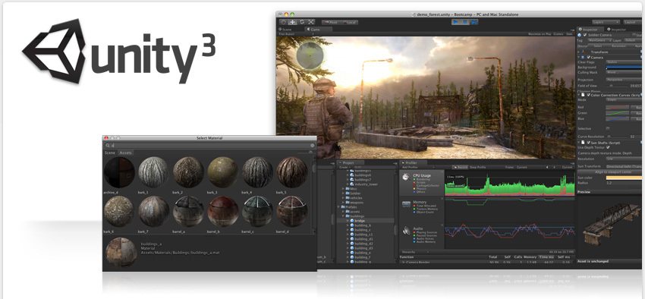Toggle the Use Depth Texture checkbox
This screenshot has width=645, height=299.
coord(608,147)
